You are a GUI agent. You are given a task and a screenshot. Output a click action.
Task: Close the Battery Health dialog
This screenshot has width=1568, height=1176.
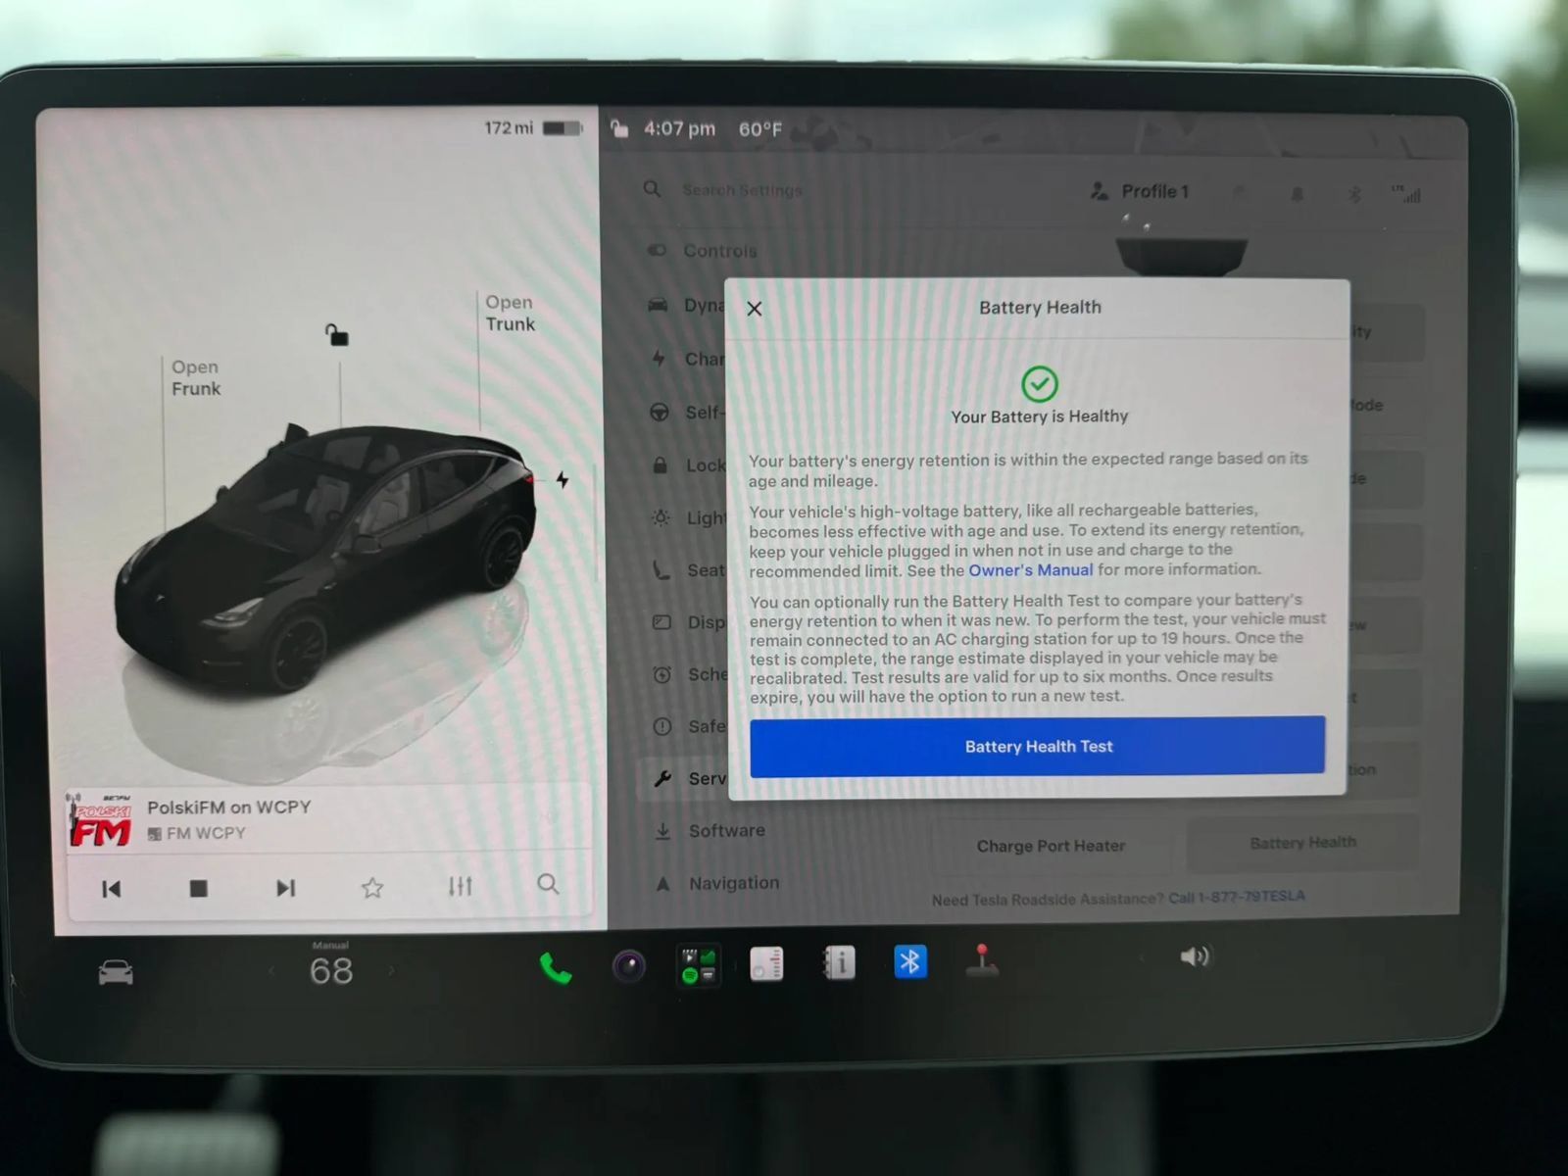point(754,309)
